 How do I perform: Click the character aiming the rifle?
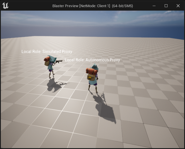51,66
